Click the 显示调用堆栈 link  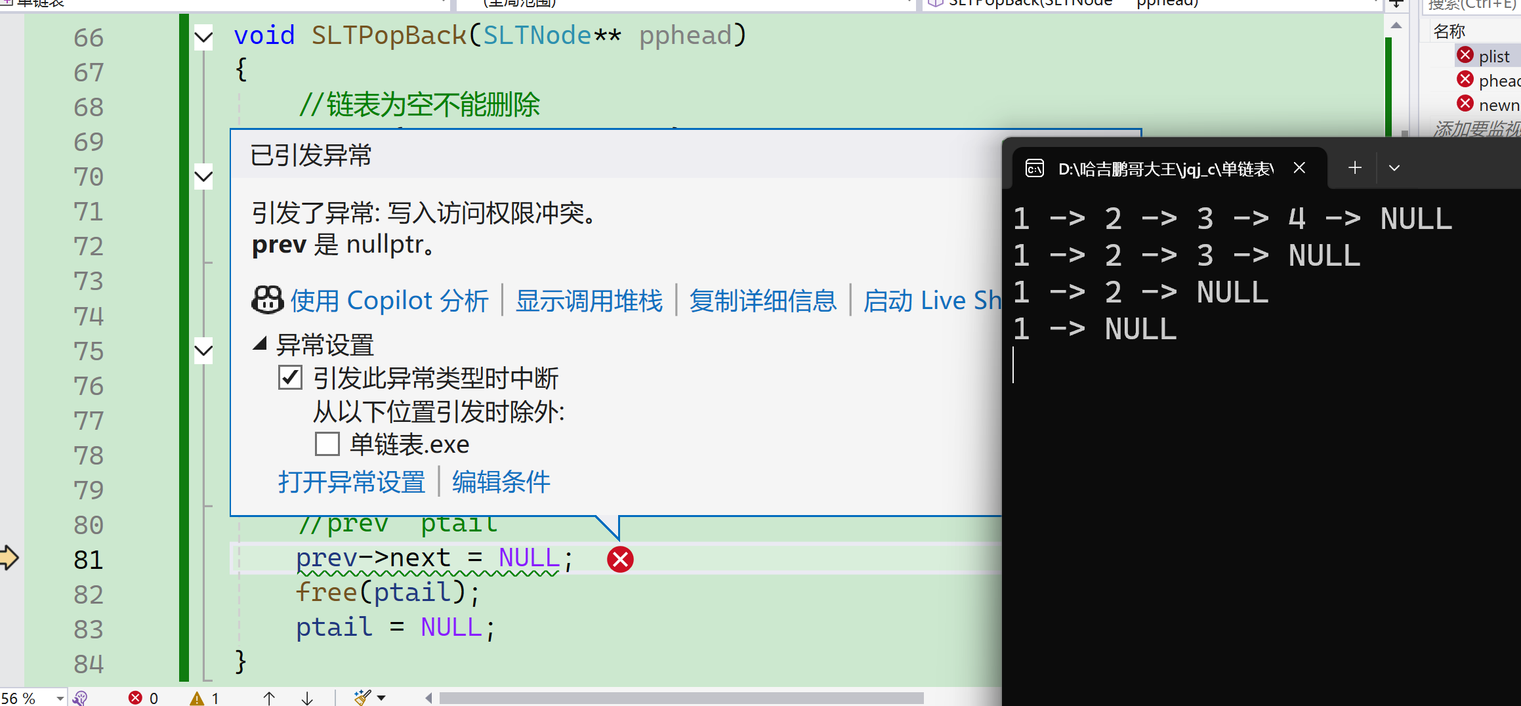(589, 301)
